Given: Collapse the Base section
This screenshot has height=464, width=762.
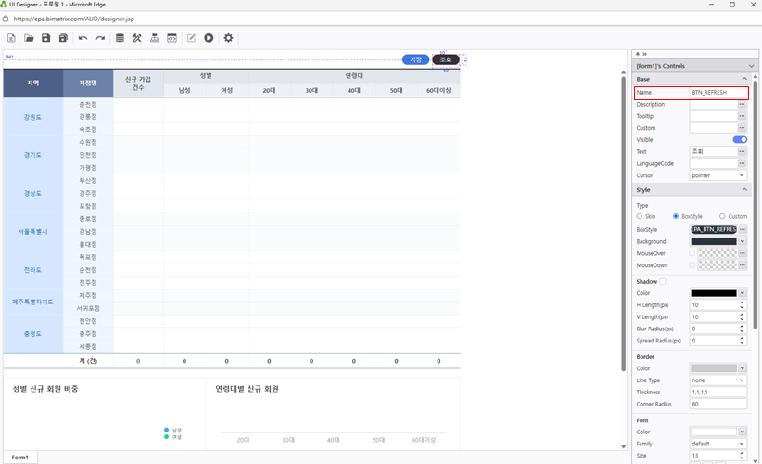Looking at the screenshot, I should tap(745, 80).
